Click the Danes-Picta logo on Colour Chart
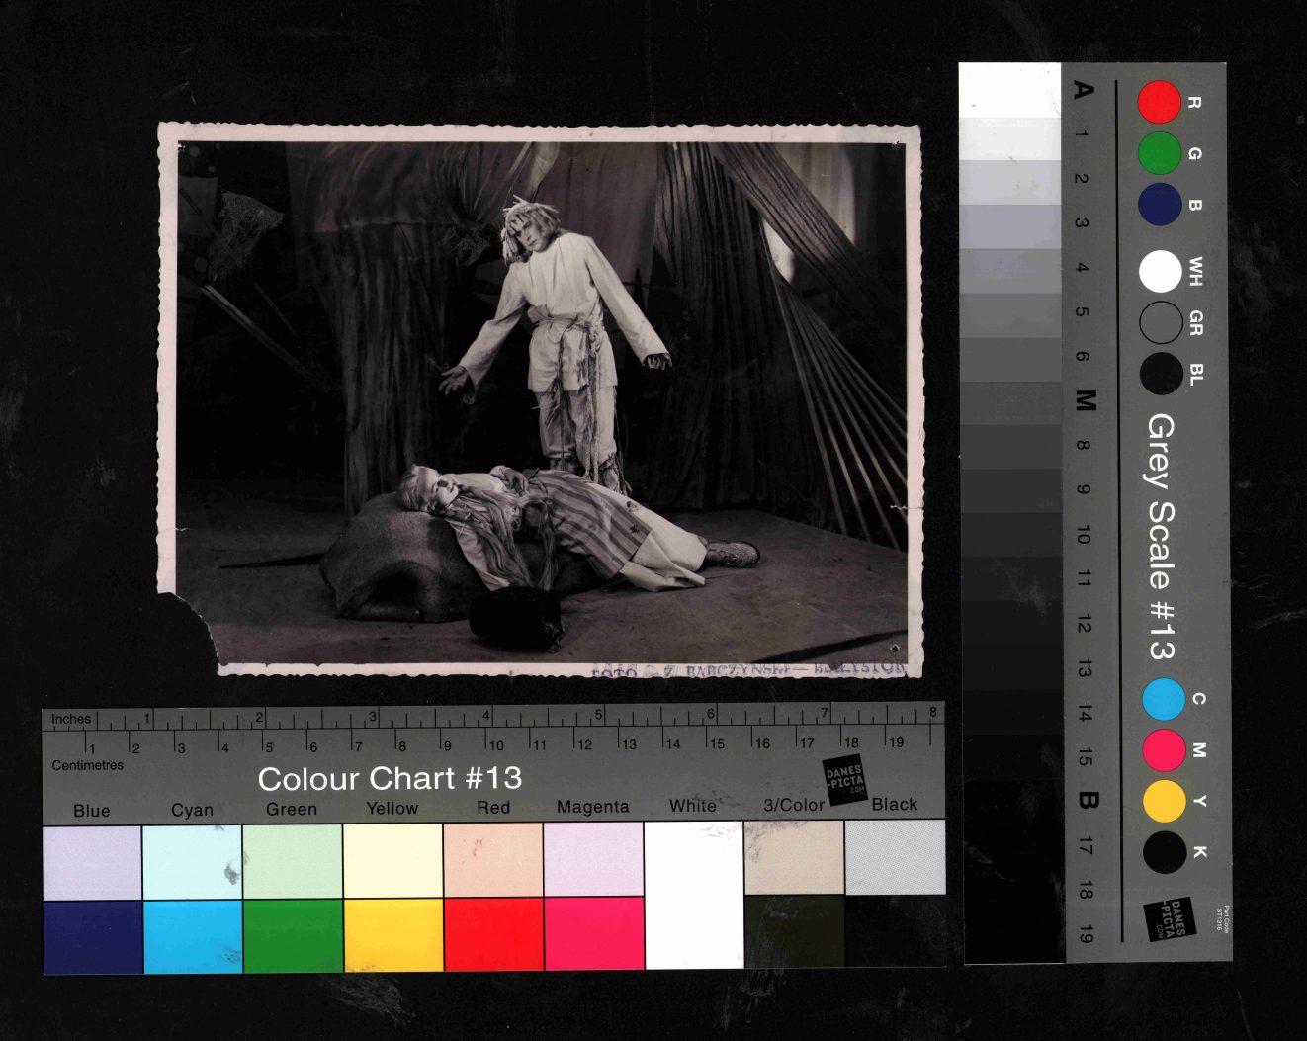The height and width of the screenshot is (1041, 1307). tap(844, 780)
